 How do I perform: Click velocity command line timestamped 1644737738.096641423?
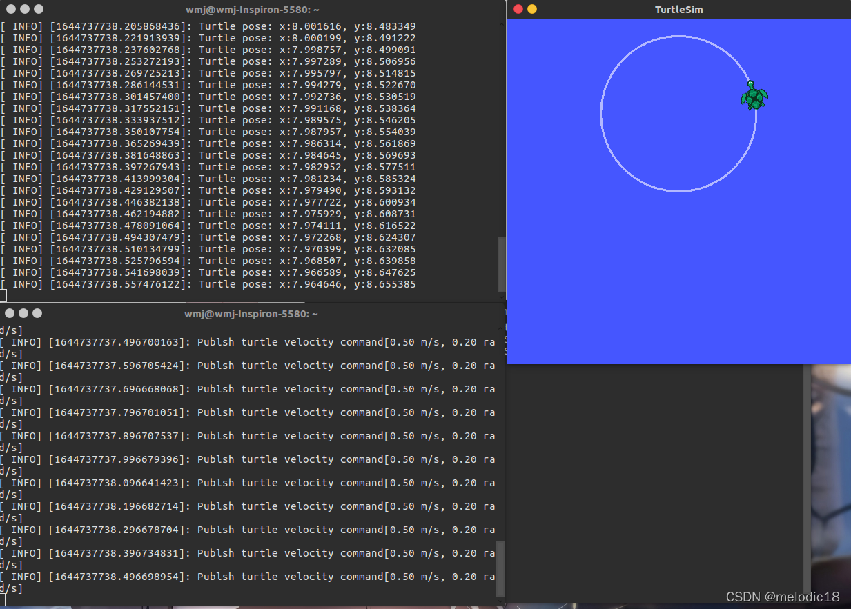point(248,483)
